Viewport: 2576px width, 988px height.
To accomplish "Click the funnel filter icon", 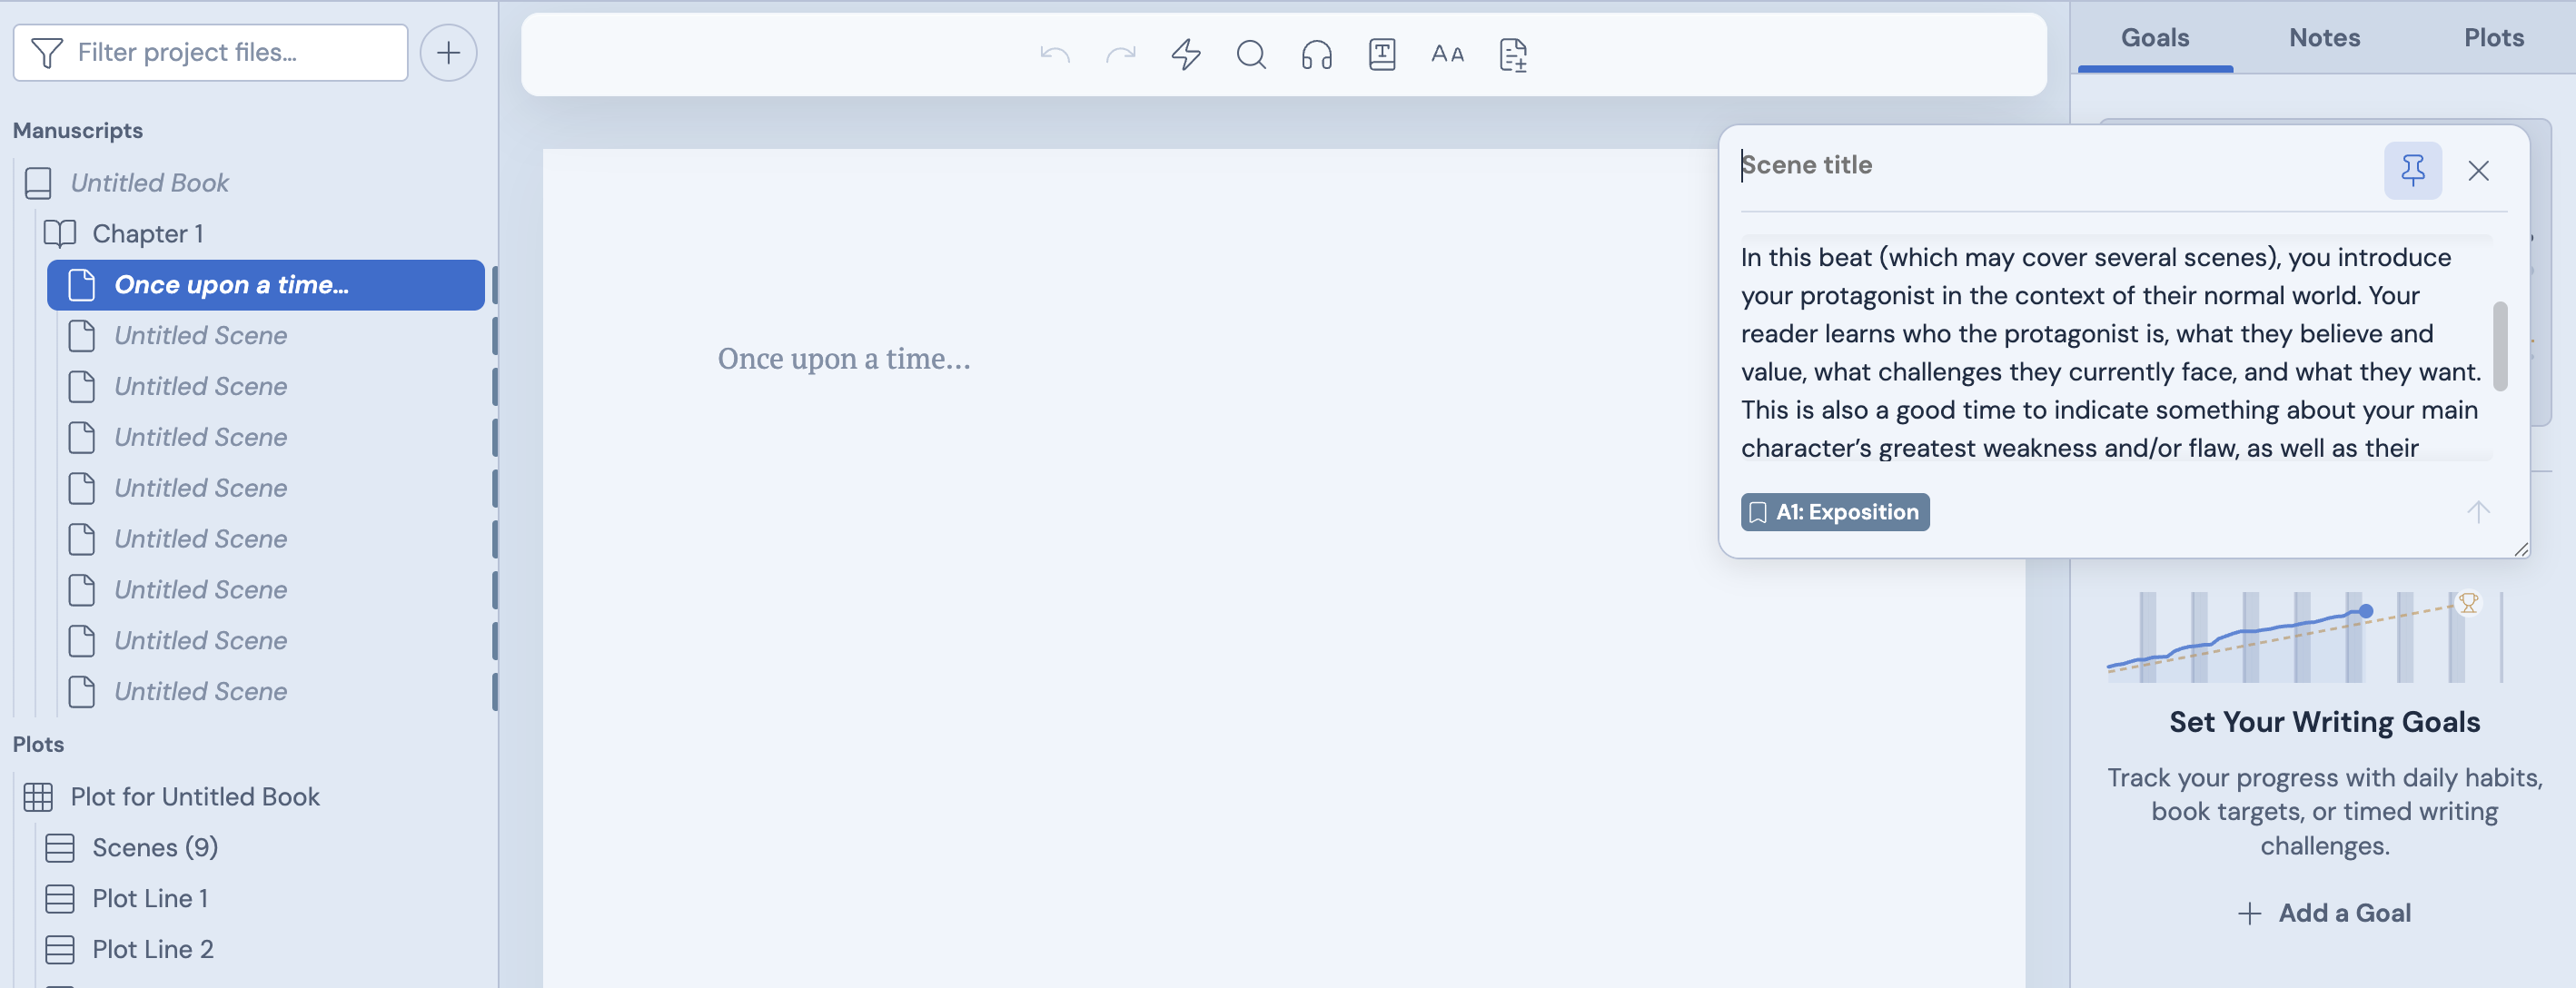I will click(46, 52).
